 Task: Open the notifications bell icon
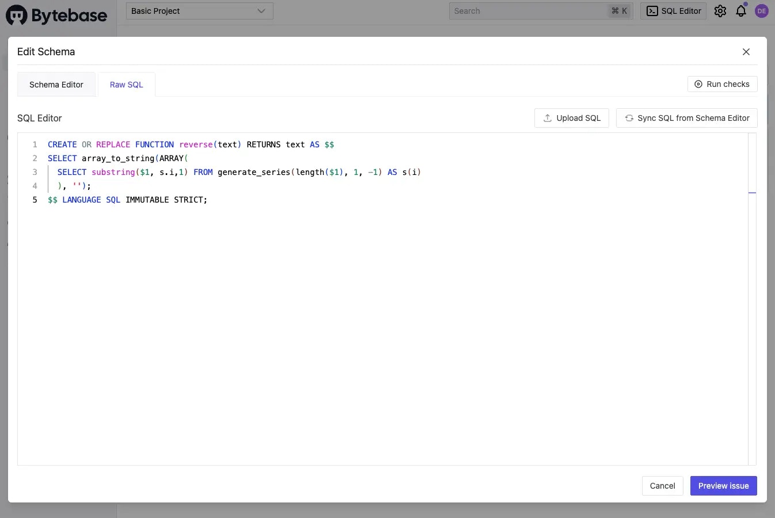[x=741, y=11]
